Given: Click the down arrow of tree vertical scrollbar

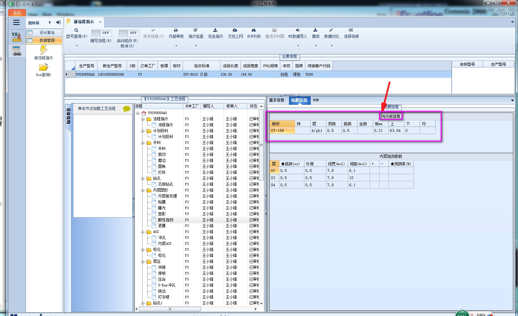Looking at the screenshot, I should 261,303.
